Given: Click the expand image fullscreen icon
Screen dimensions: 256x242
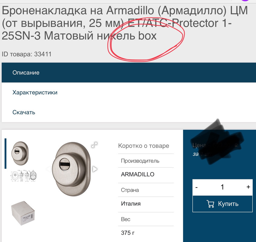Looking at the screenshot, I should coord(94,145).
